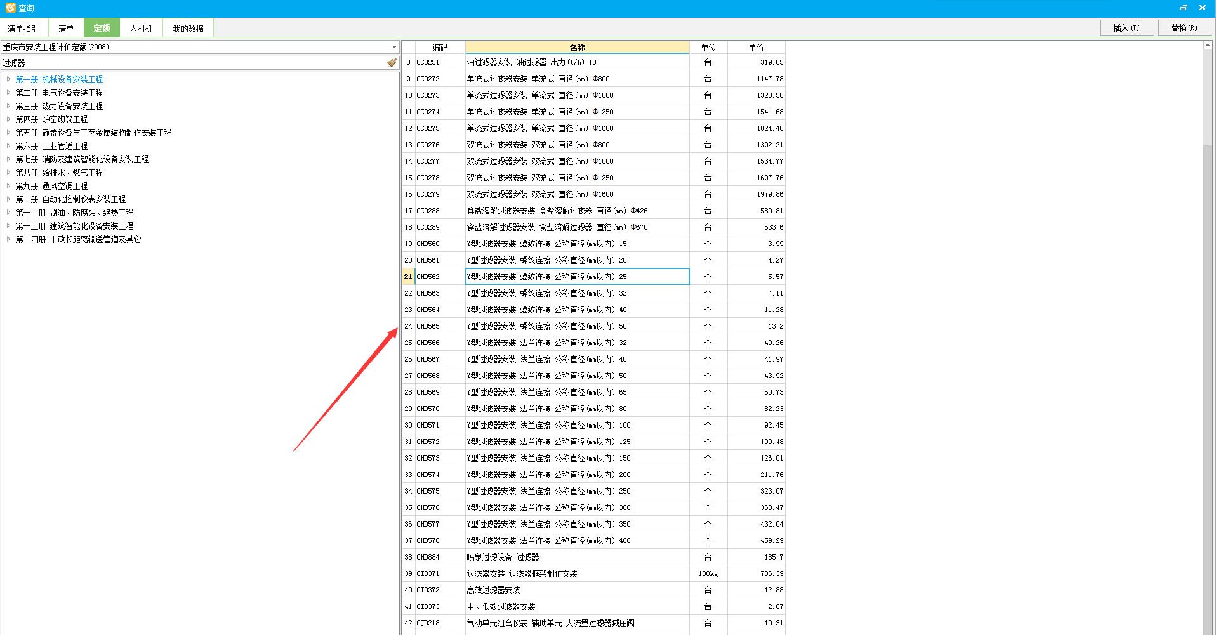Open the quota library dropdown arrow
This screenshot has height=635, width=1216.
(394, 47)
